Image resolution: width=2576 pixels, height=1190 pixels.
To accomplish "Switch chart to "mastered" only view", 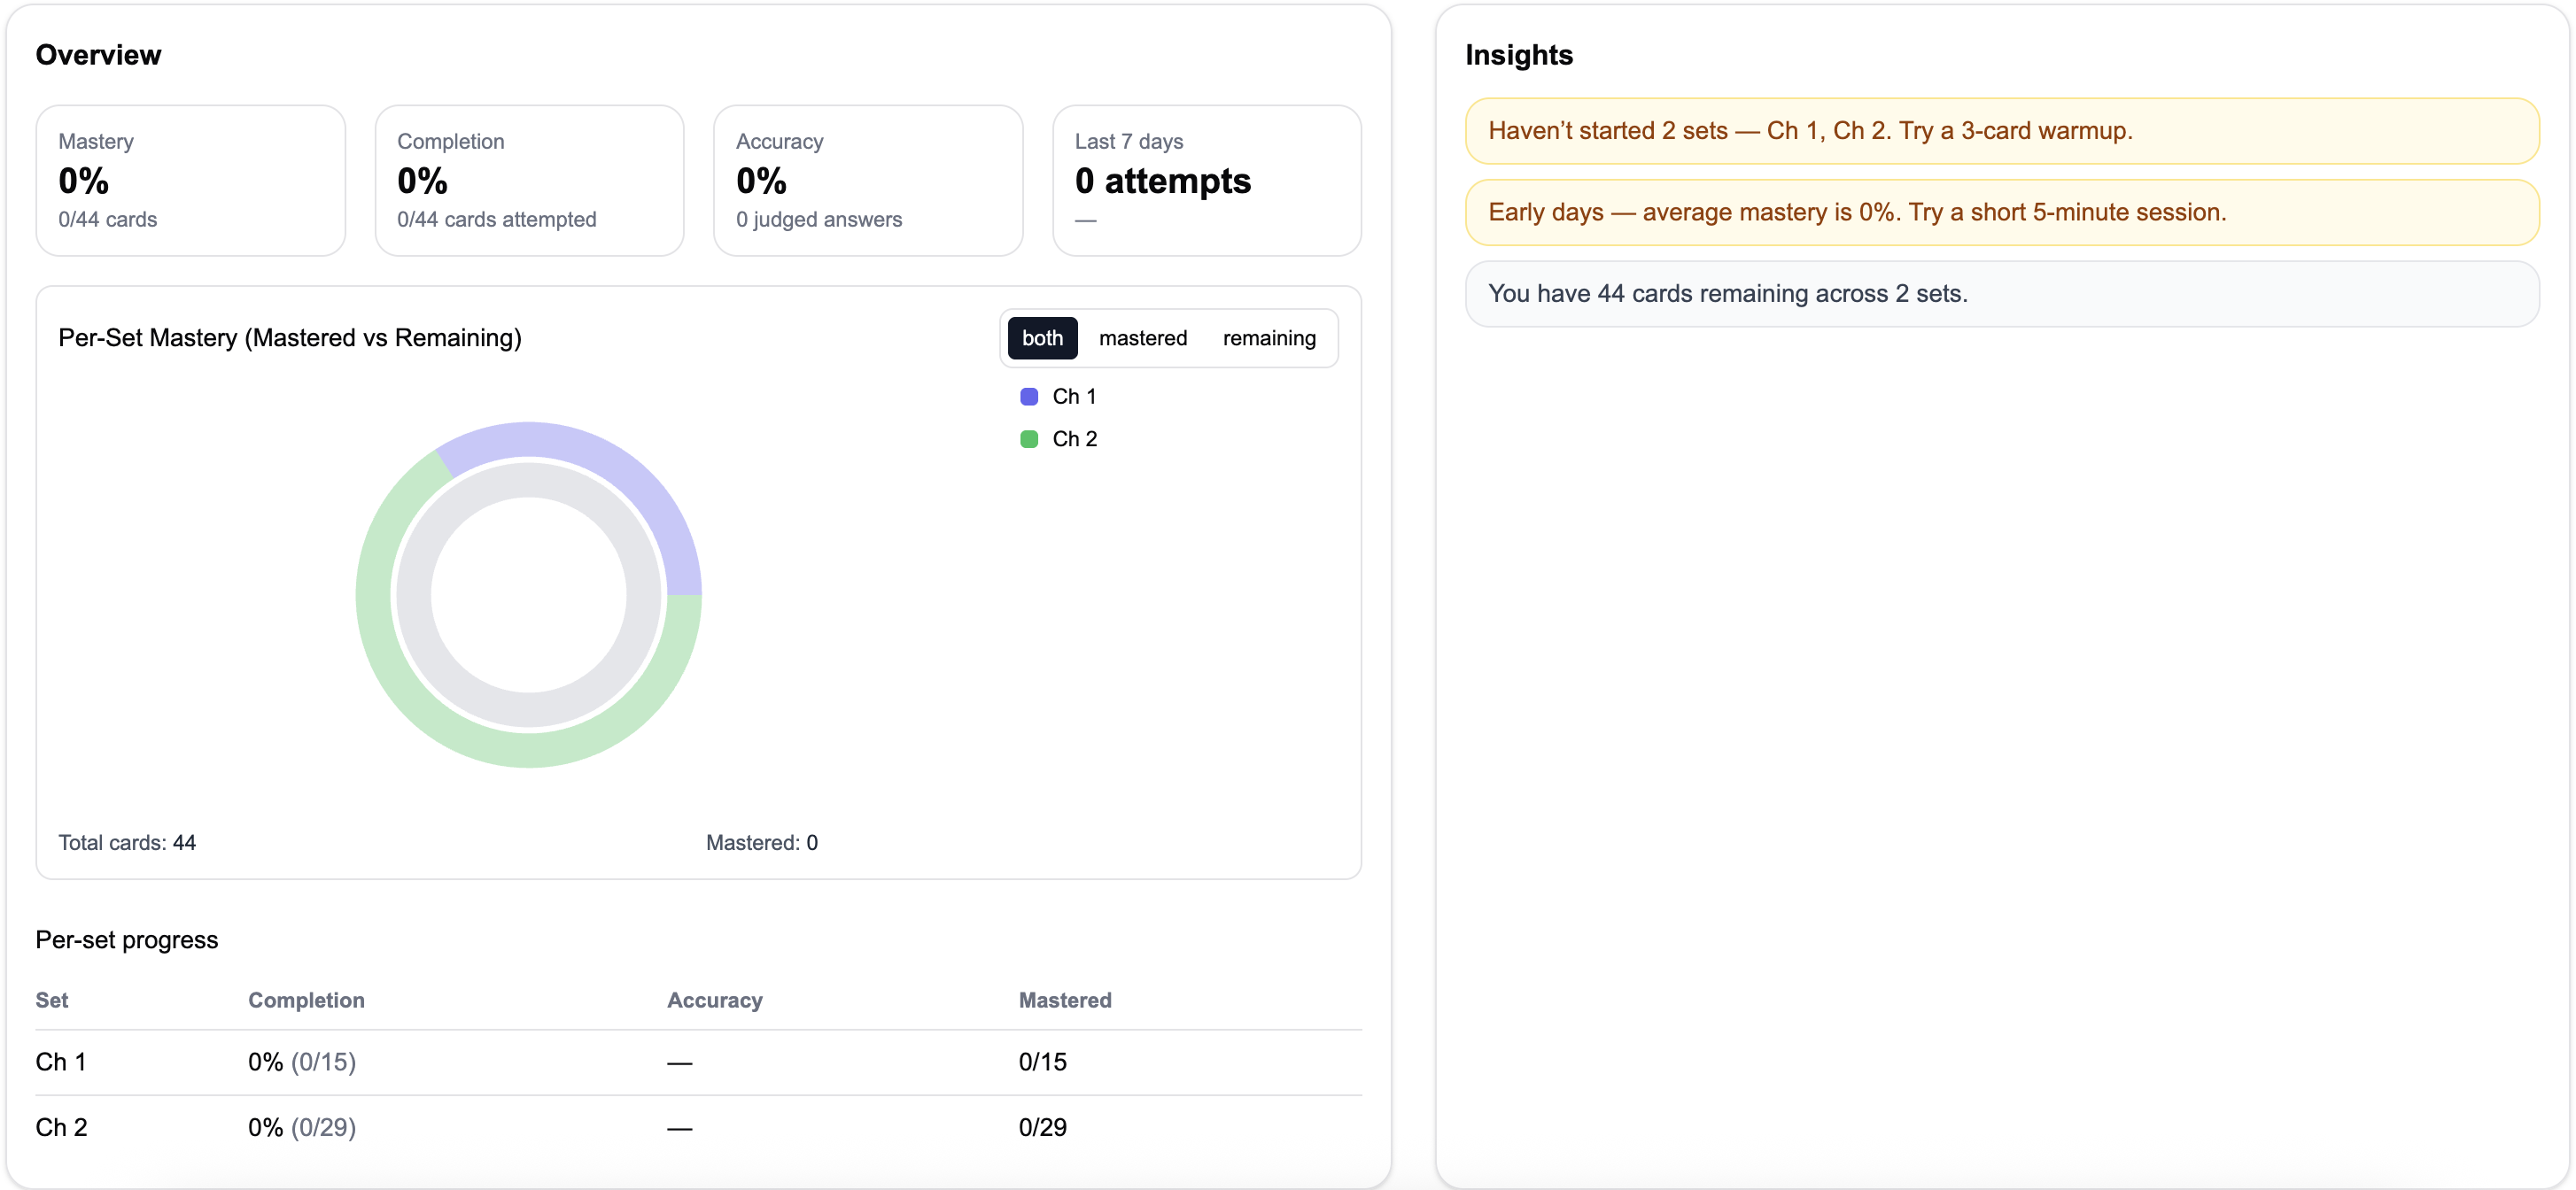I will (1143, 337).
